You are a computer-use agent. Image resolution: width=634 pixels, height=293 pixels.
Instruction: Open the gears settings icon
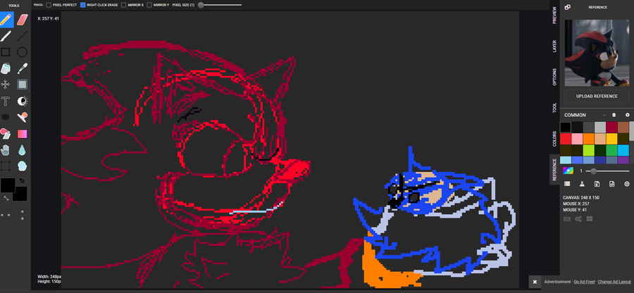(578, 218)
